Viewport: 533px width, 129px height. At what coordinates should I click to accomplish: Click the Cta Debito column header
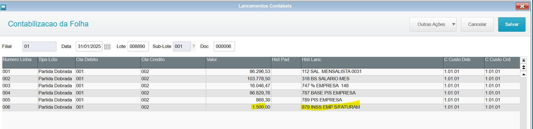coord(108,60)
